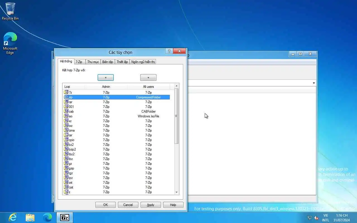Image resolution: width=357 pixels, height=223 pixels.
Task: Select the tbz2 file type icon
Action: pyautogui.click(x=66, y=154)
